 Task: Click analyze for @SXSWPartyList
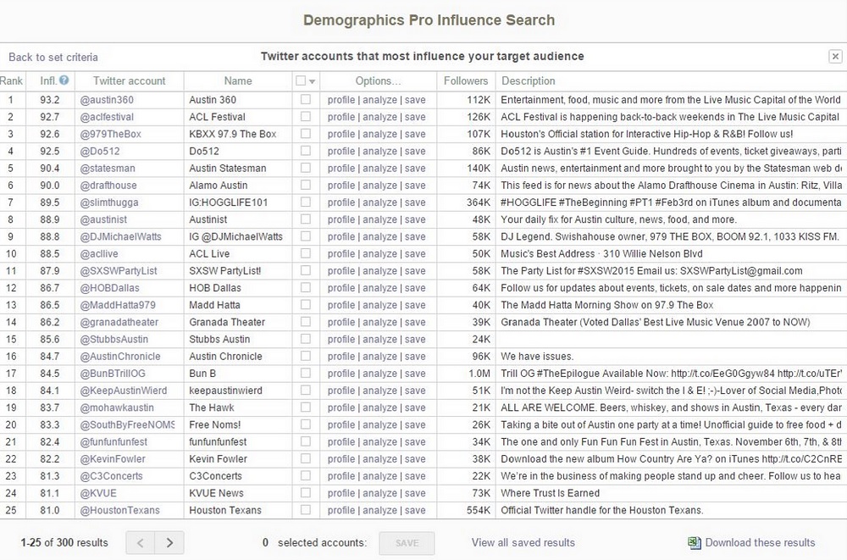click(x=379, y=271)
